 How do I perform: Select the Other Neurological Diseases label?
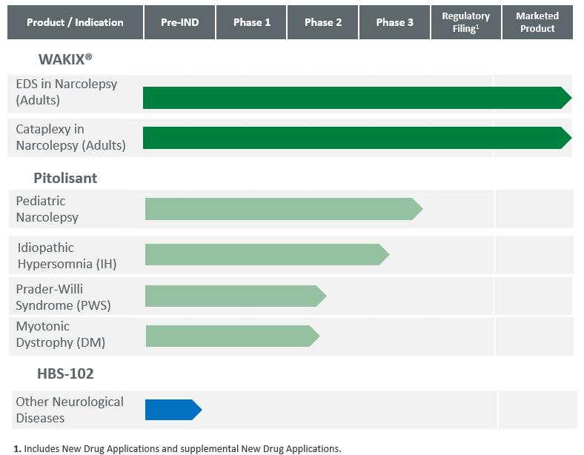click(70, 410)
